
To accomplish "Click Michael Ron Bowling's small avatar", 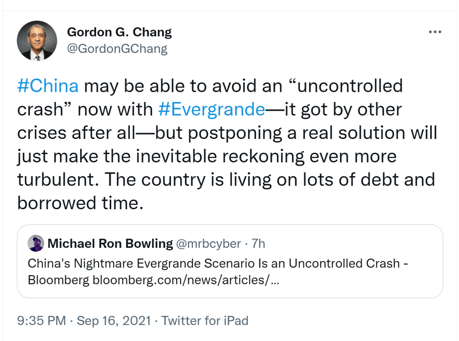I will 36,243.
